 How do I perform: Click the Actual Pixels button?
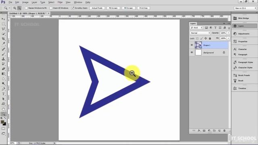coord(97,8)
